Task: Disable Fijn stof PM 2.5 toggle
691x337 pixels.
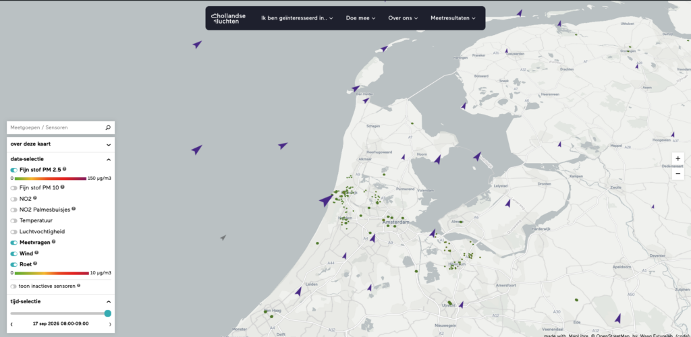Action: coord(14,170)
